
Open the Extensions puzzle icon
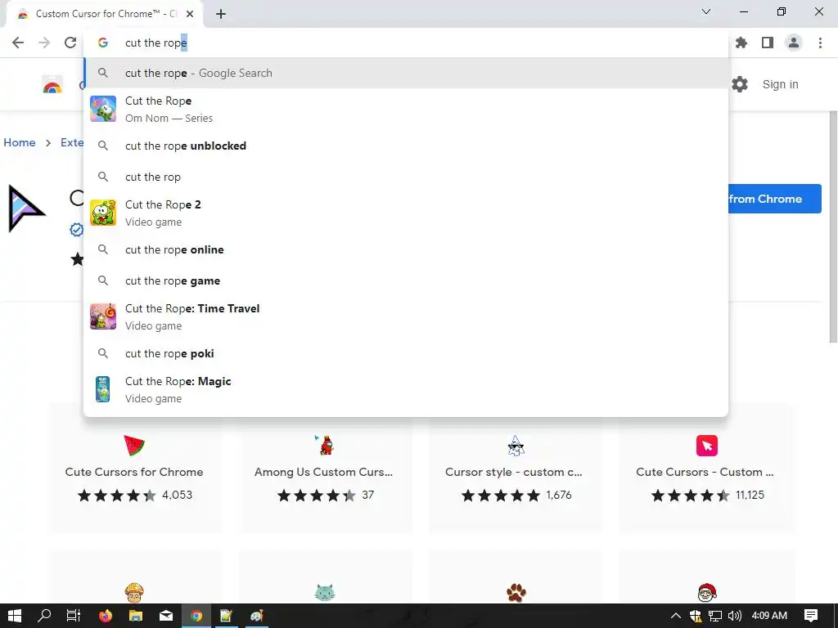pos(741,43)
